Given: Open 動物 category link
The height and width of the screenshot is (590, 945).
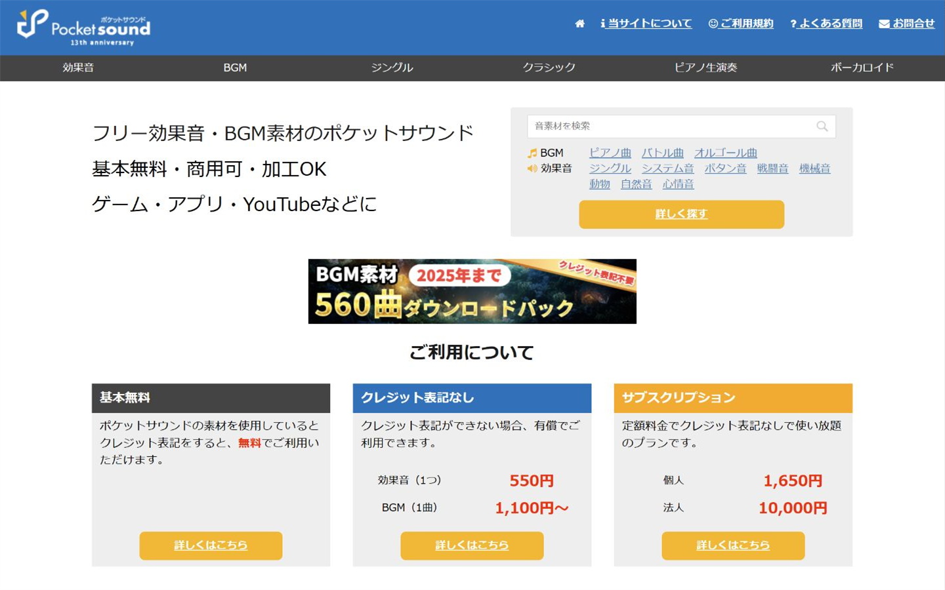Looking at the screenshot, I should pyautogui.click(x=600, y=184).
